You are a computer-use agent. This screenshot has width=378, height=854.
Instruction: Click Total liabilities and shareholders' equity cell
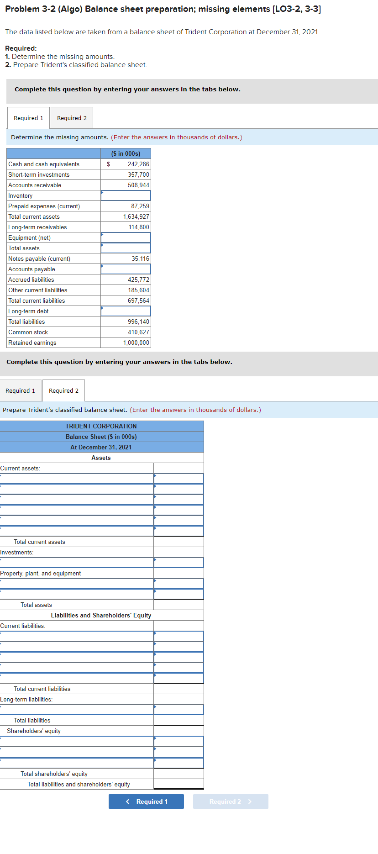tap(178, 784)
